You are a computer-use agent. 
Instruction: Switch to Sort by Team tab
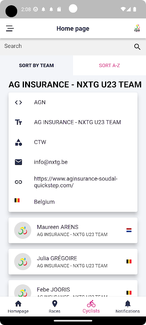(36, 65)
